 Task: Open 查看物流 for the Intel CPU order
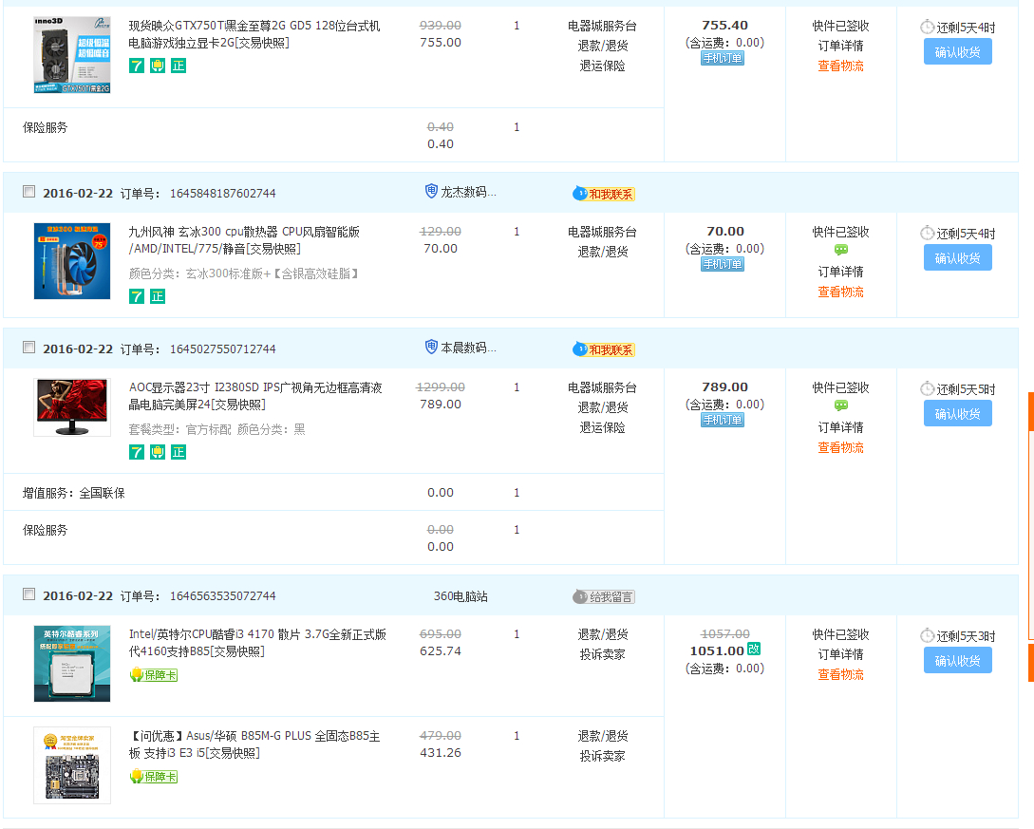tap(840, 674)
